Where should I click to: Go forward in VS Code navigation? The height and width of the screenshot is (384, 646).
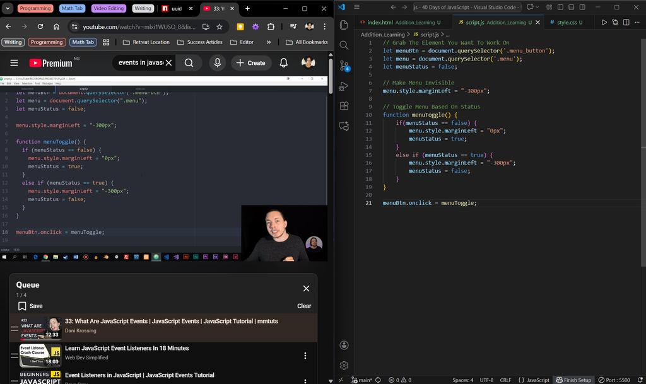404,8
